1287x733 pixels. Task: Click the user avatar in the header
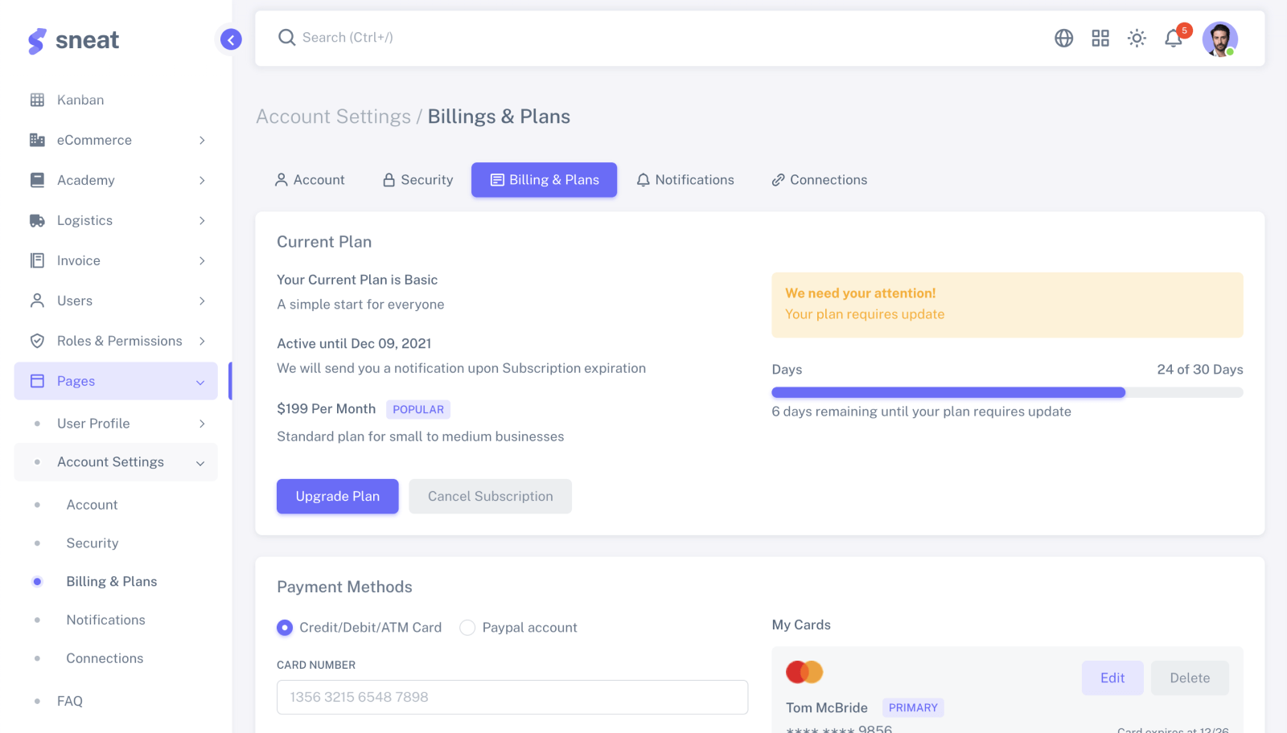pyautogui.click(x=1220, y=39)
